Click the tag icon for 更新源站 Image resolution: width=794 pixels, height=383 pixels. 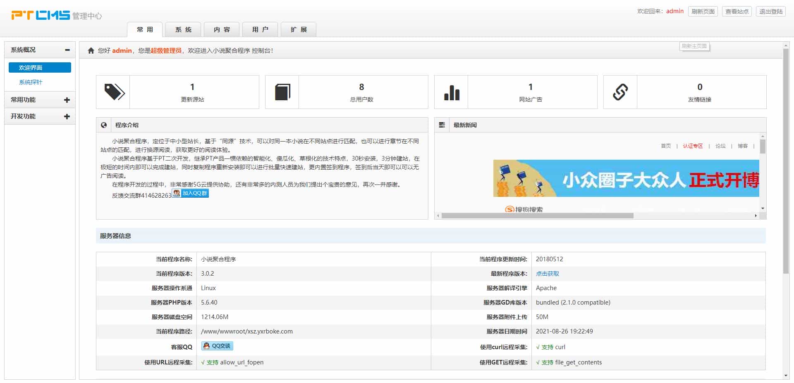click(x=114, y=92)
